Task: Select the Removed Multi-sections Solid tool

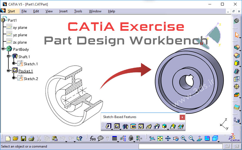Action: point(181,127)
